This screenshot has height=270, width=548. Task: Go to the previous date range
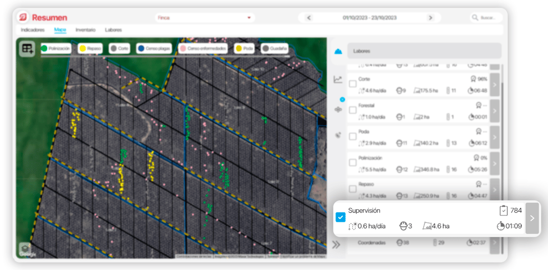point(309,17)
